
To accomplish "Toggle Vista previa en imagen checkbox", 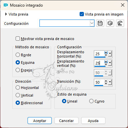I will point(82,14).
